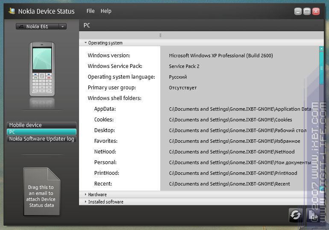Open the File menu
329x230 pixels.
click(91, 11)
